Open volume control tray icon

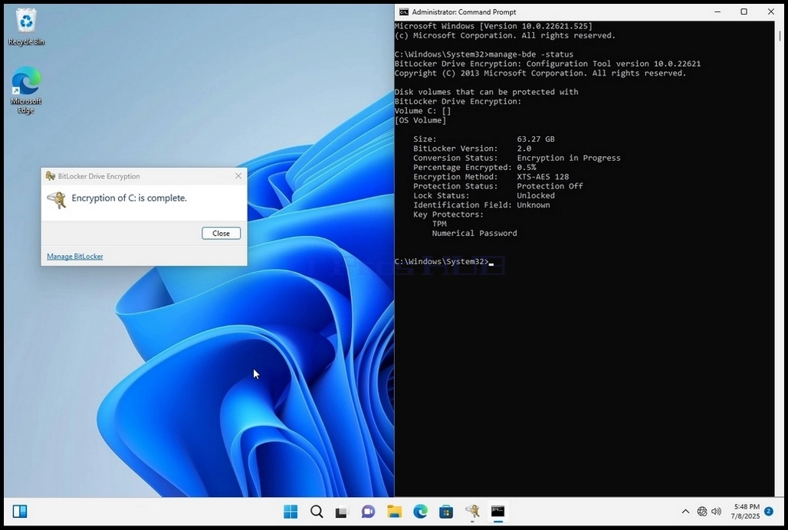[x=717, y=512]
